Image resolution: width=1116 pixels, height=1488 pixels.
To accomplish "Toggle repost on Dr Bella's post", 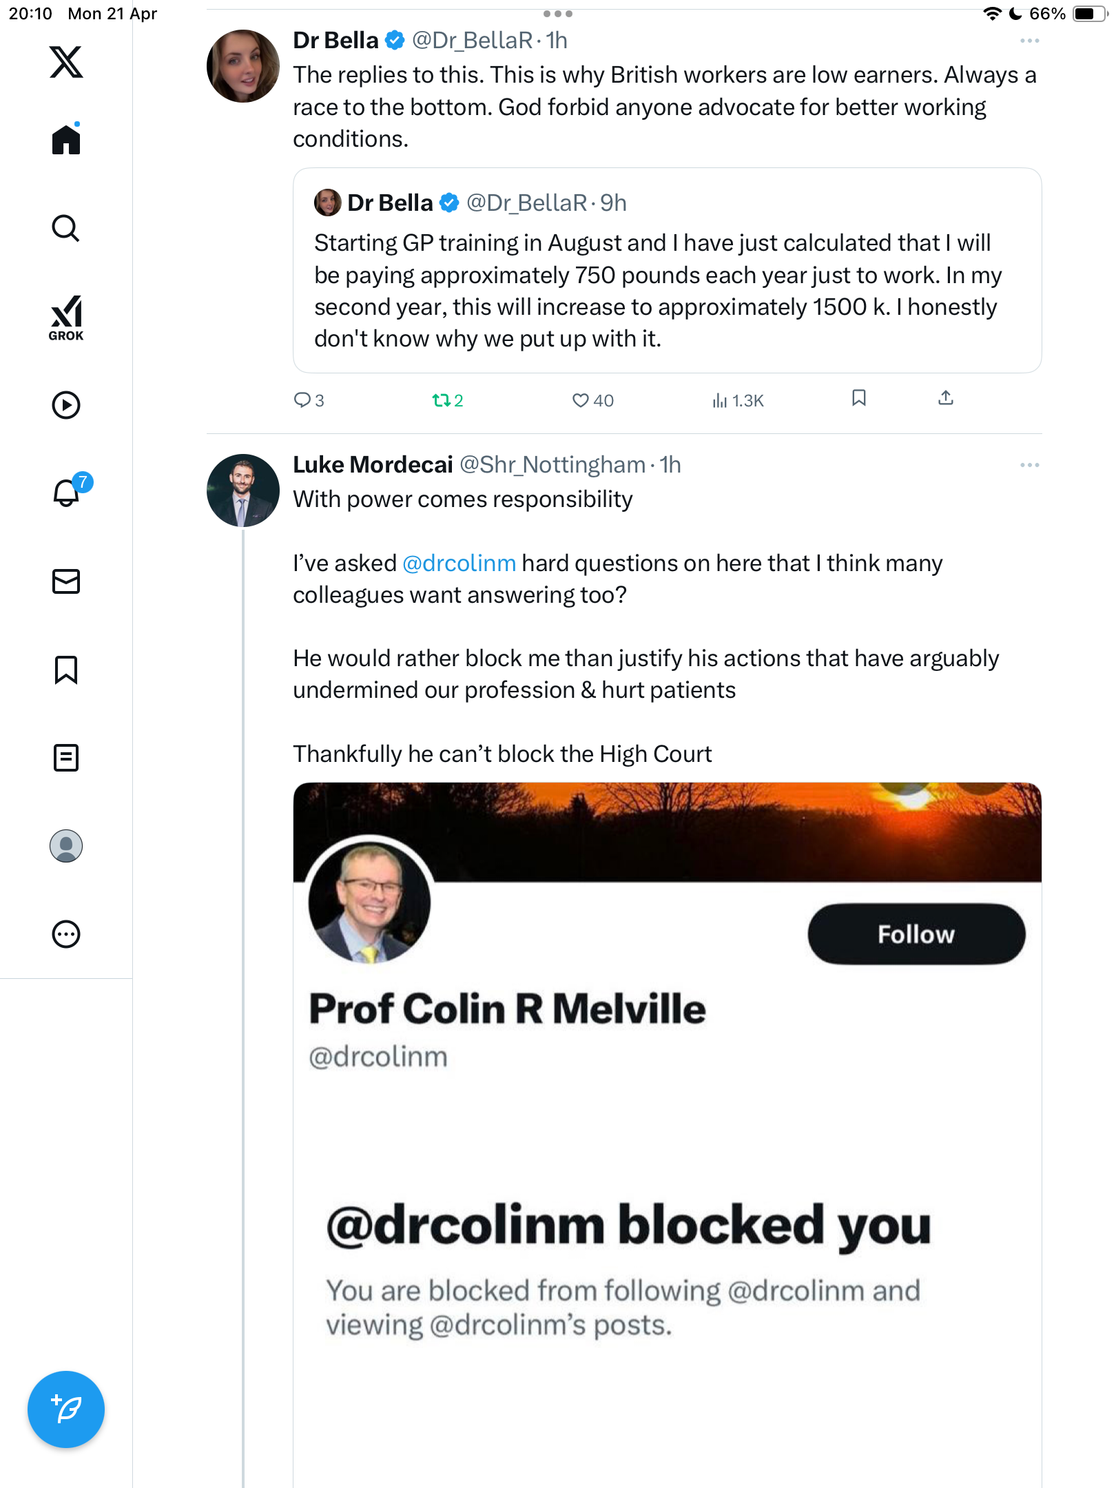I will coord(448,400).
